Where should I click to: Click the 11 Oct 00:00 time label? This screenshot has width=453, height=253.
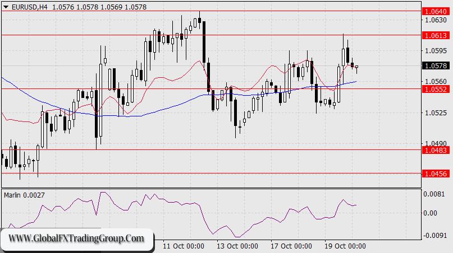(x=184, y=246)
